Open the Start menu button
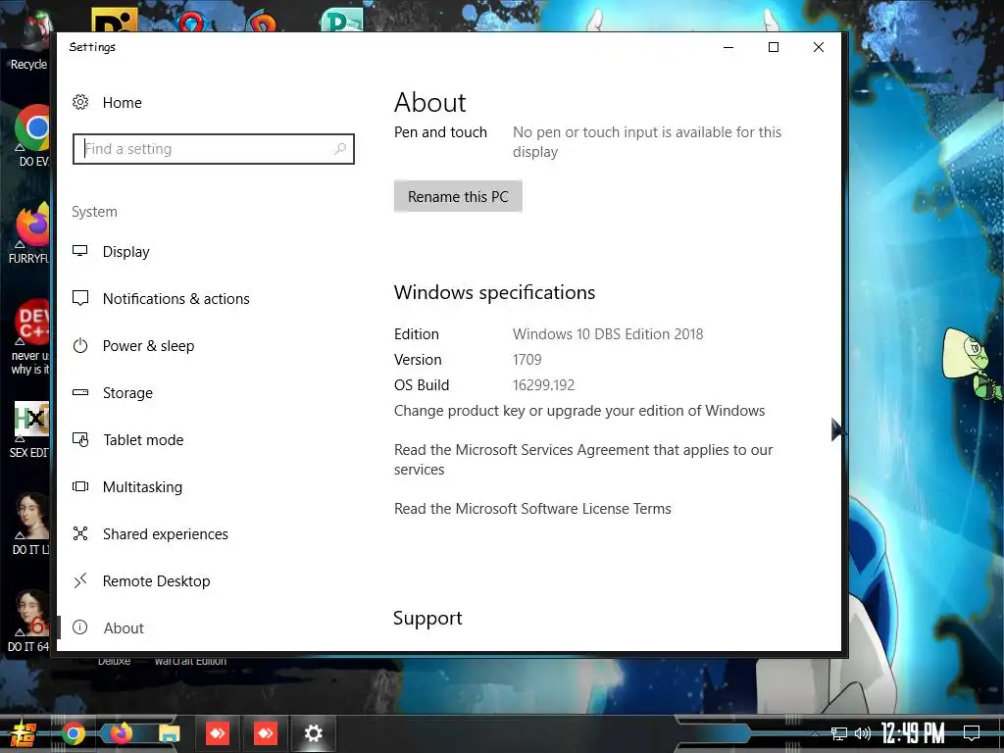This screenshot has height=753, width=1004. click(22, 733)
